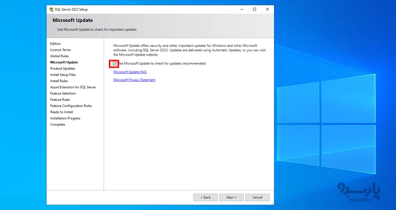Choose Global Rules in the sidebar
396x210 pixels.
tap(60, 56)
